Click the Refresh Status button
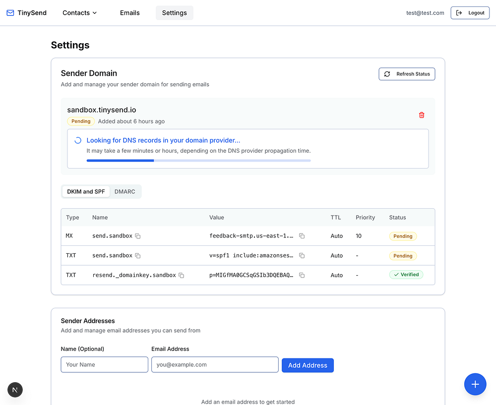 (407, 74)
